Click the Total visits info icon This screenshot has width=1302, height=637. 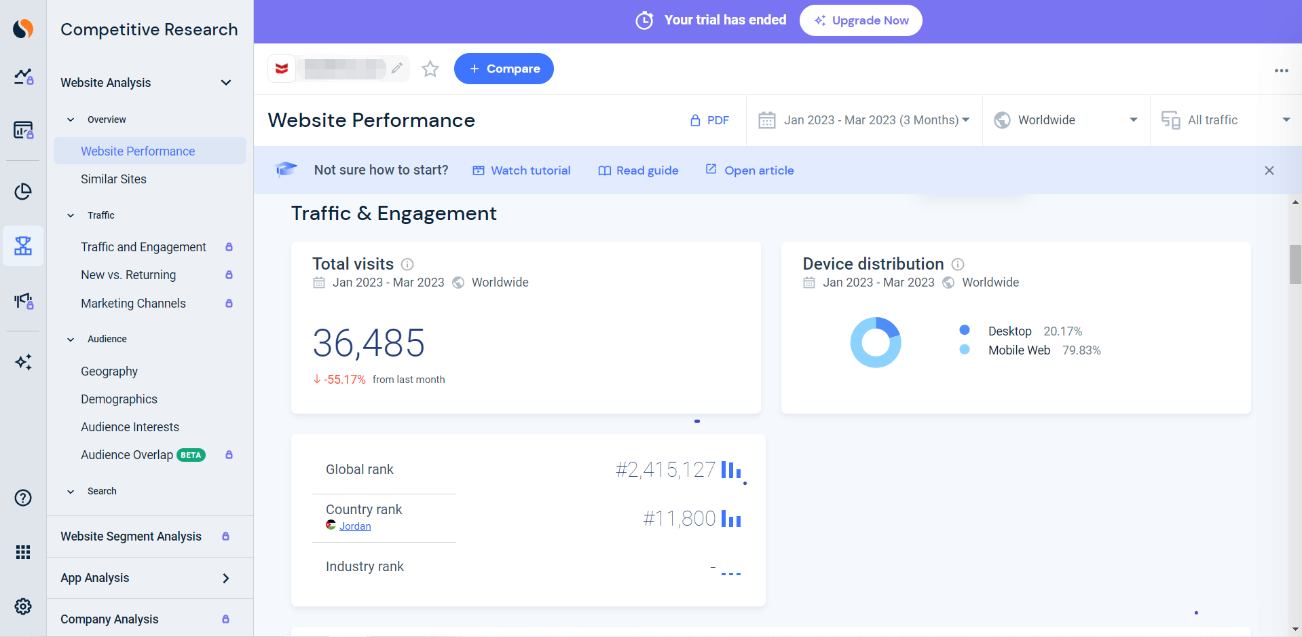click(407, 264)
